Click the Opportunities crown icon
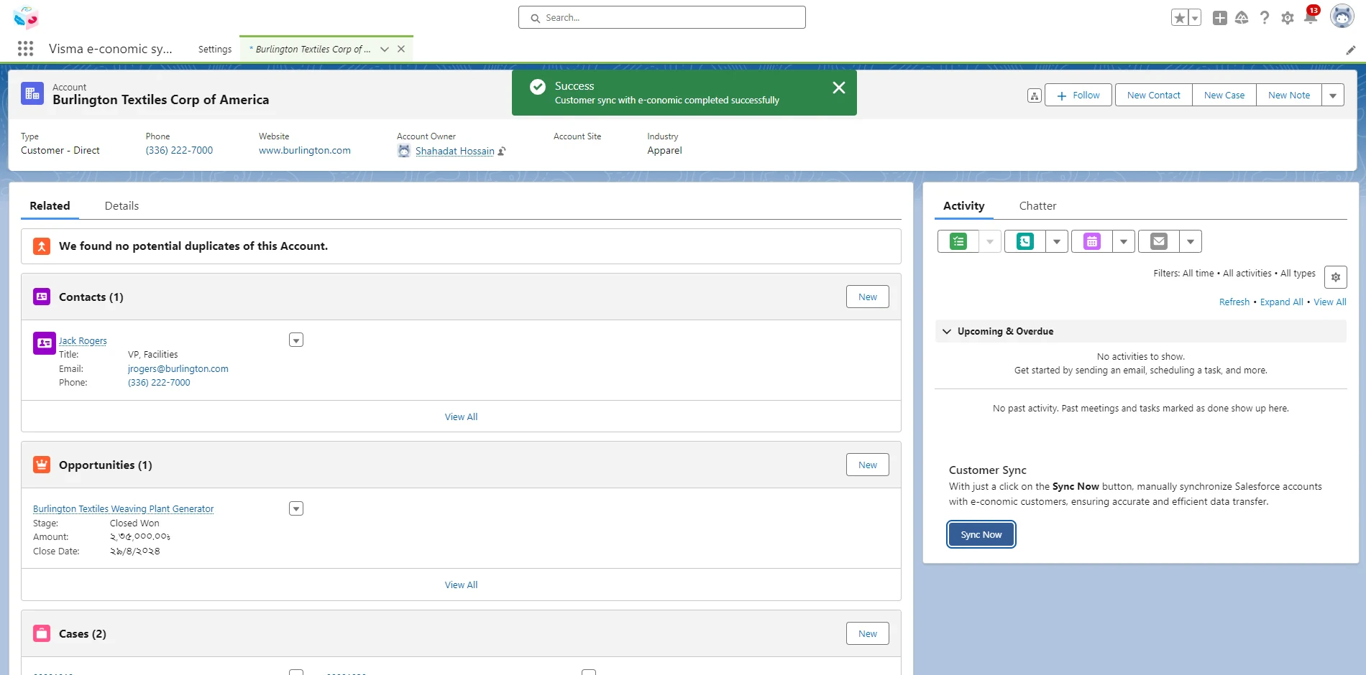This screenshot has width=1366, height=675. pos(42,465)
